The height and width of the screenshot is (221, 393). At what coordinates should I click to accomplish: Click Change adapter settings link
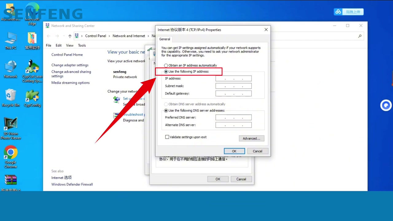pyautogui.click(x=70, y=65)
